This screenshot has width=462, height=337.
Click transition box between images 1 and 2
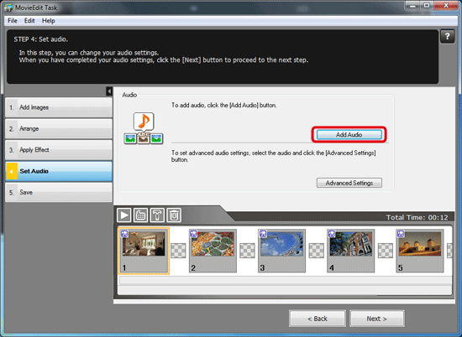[x=178, y=251]
